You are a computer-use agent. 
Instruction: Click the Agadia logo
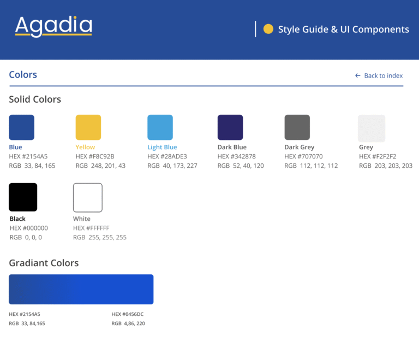pyautogui.click(x=53, y=26)
